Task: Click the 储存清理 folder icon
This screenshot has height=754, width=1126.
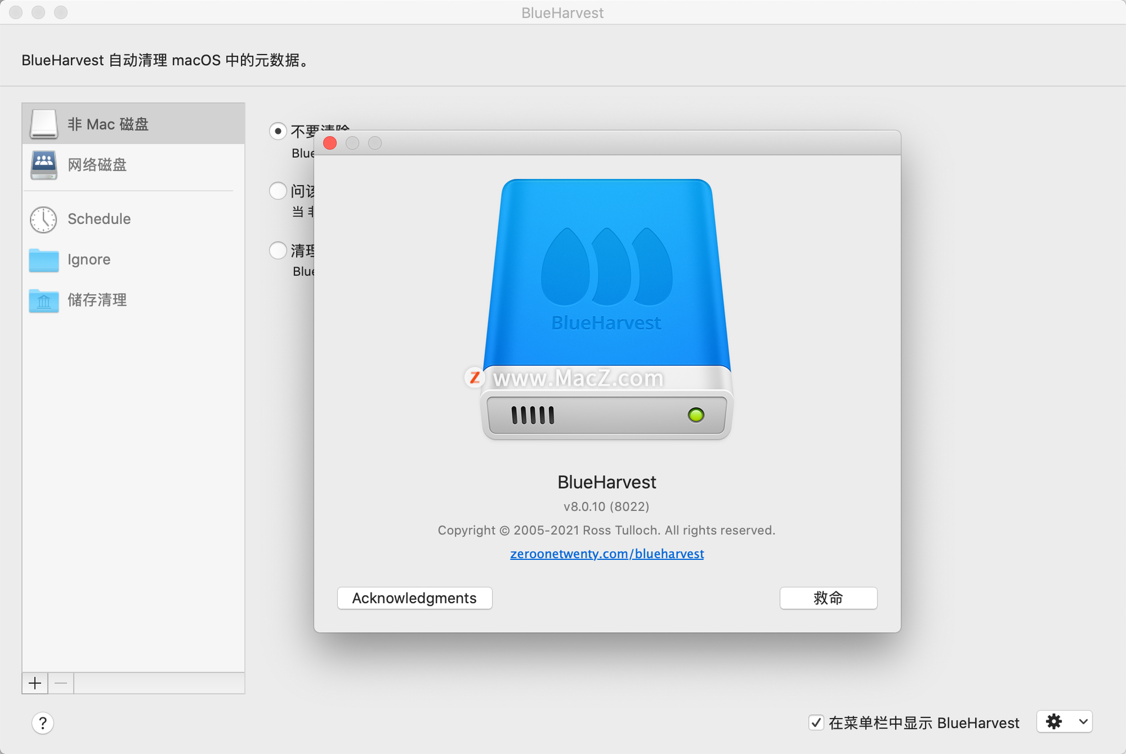Action: click(44, 301)
